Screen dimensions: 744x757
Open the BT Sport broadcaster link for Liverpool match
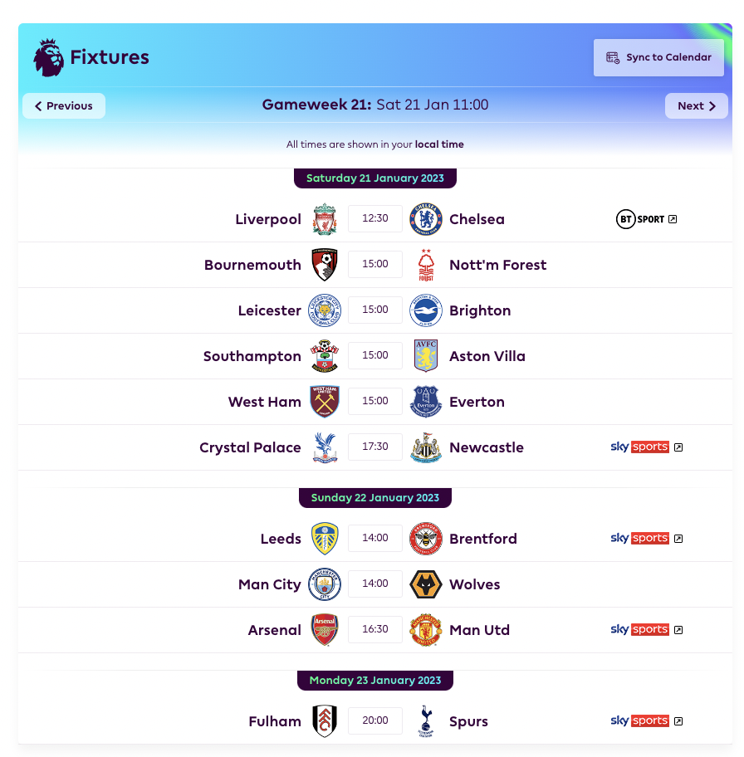639,219
